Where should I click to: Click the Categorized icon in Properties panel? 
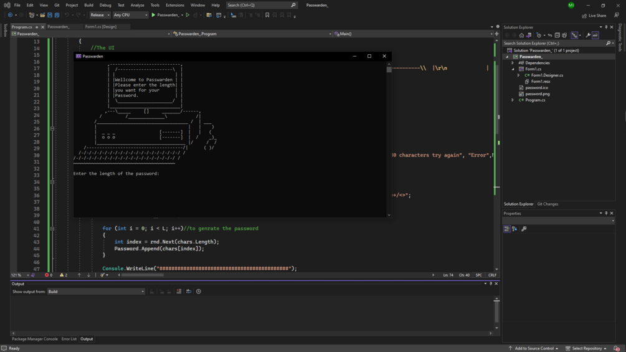click(506, 229)
